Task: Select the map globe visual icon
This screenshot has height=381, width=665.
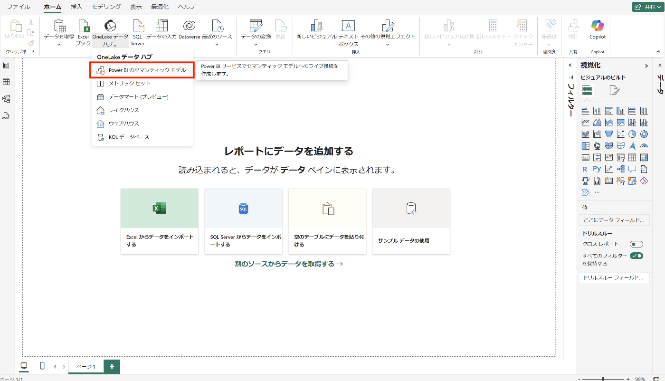Action: (x=597, y=146)
